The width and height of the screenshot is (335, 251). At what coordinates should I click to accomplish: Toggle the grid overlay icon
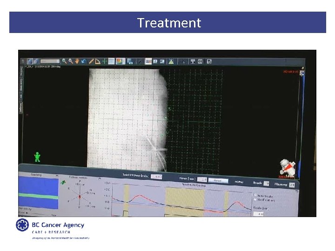tap(111, 61)
